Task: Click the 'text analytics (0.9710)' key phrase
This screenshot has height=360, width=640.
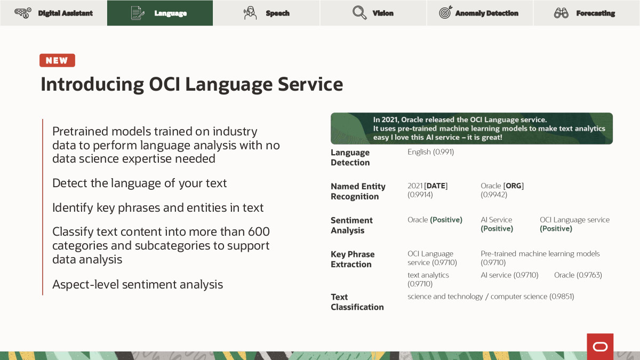Action: coord(428,279)
